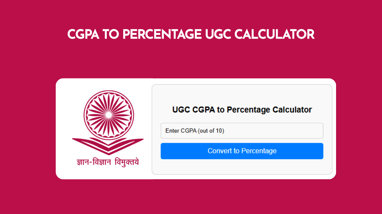Click inside the Enter CGPA input field
Viewport: 382px width, 214px height.
click(242, 130)
